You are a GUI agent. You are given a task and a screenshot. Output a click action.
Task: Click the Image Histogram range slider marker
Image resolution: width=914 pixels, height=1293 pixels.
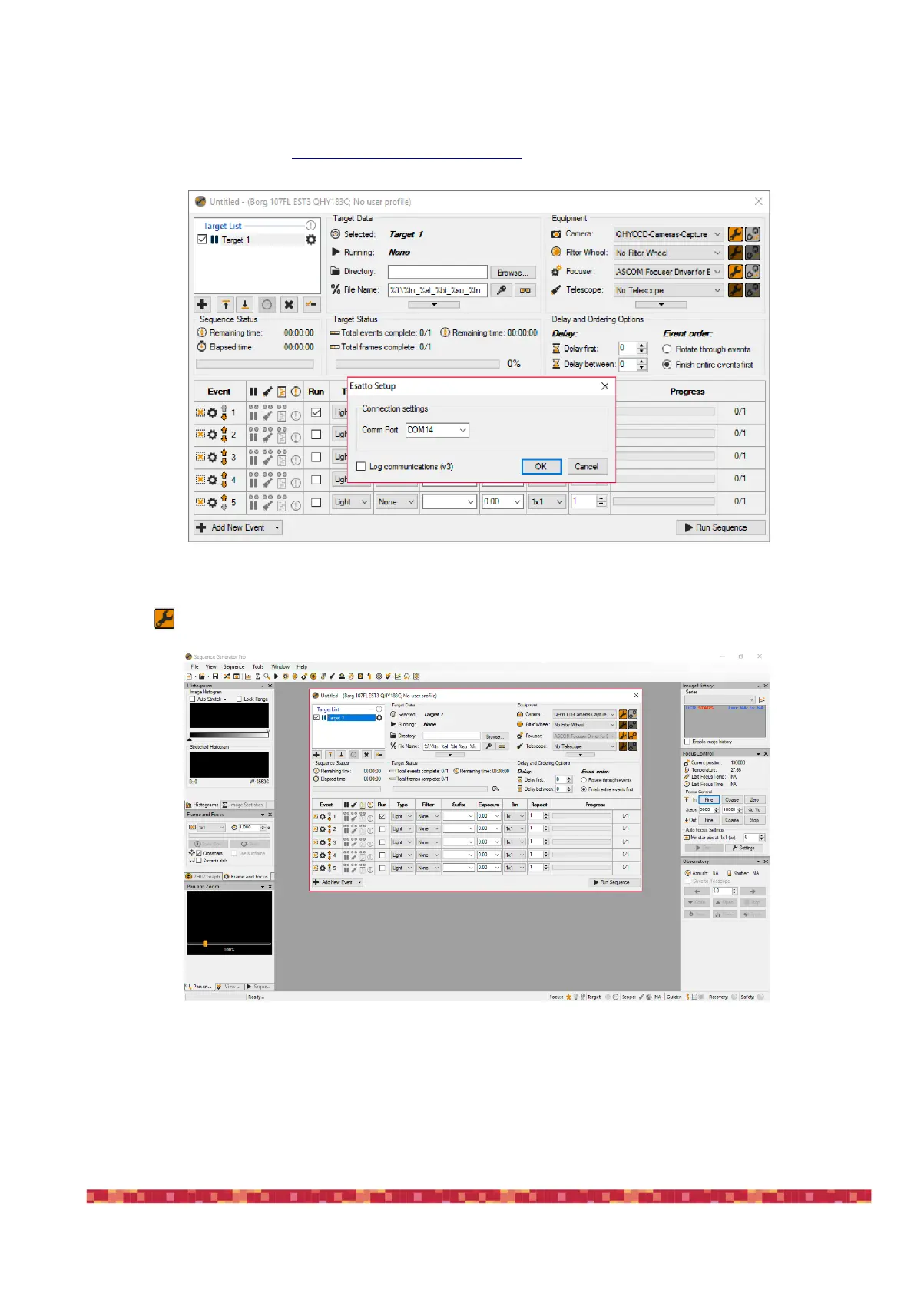point(267,732)
